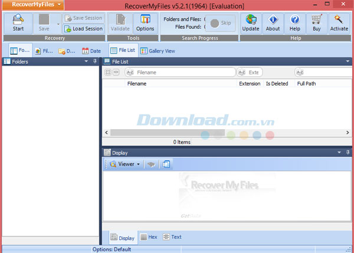Click Load Session button

pos(84,29)
